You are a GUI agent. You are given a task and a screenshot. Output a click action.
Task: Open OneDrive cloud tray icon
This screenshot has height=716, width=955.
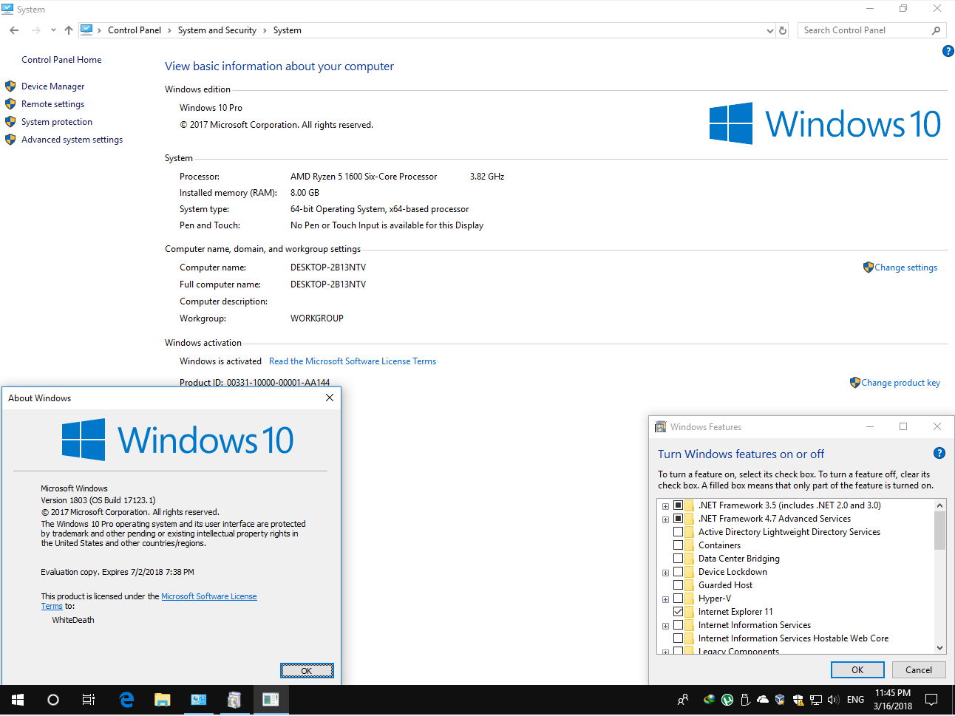[763, 699]
